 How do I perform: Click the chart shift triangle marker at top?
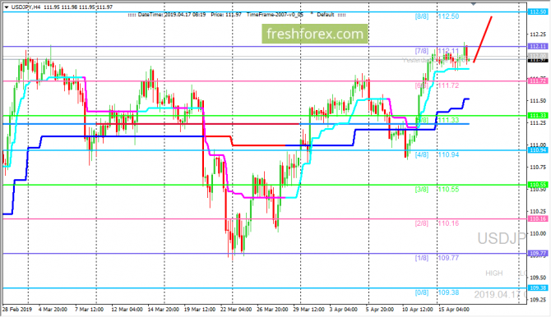(474, 3)
